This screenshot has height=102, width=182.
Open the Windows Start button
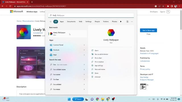point(69,99)
